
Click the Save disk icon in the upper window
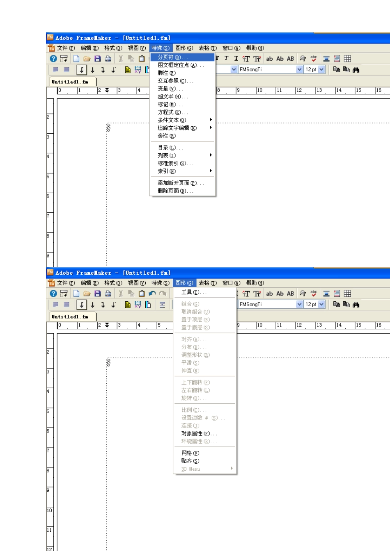[x=97, y=59]
